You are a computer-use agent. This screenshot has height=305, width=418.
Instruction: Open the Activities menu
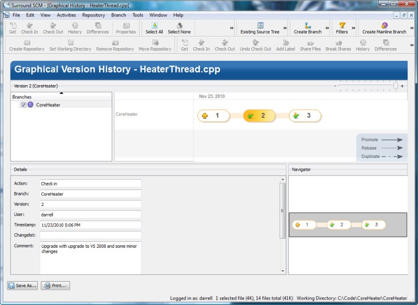point(66,15)
